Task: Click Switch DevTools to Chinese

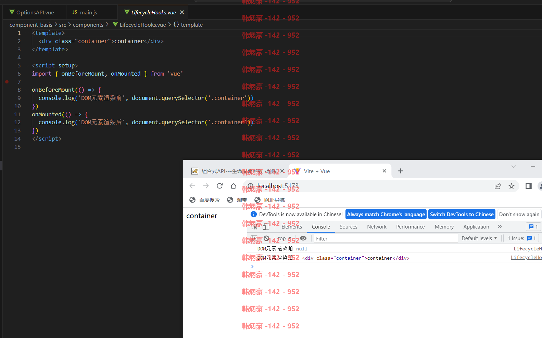Action: [x=462, y=214]
